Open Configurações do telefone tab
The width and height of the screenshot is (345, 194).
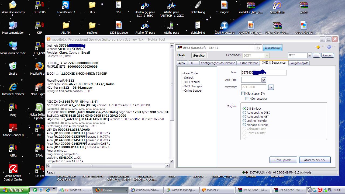point(218,63)
